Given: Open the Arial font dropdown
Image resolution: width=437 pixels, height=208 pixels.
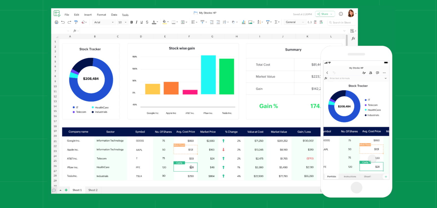Looking at the screenshot, I should [104, 22].
